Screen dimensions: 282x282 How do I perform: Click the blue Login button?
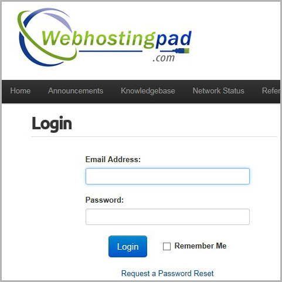click(x=128, y=246)
